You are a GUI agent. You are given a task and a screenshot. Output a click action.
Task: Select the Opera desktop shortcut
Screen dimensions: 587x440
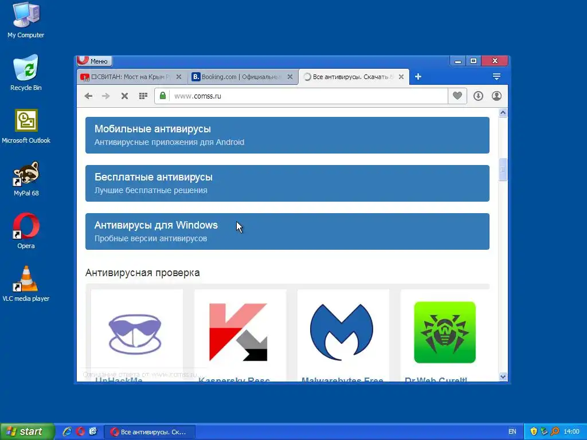click(x=26, y=231)
